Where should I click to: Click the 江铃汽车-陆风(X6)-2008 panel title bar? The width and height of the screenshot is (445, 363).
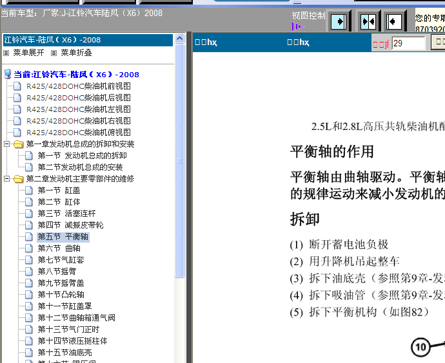tap(88, 40)
